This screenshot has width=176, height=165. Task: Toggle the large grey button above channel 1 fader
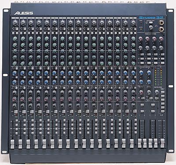tap(16, 112)
